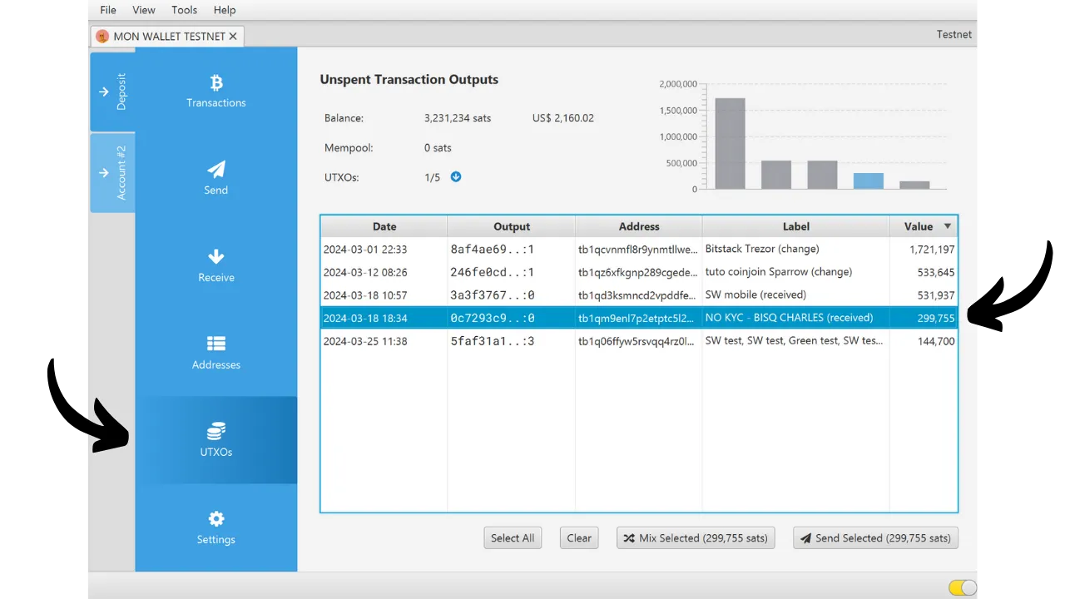1065x599 pixels.
Task: Select the UTXOs coins icon
Action: pos(216,431)
